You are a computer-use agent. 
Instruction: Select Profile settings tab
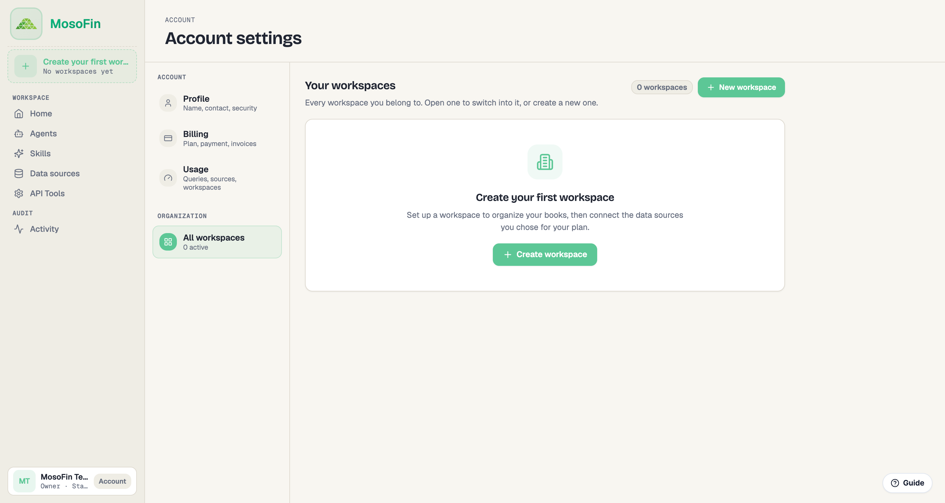(217, 103)
